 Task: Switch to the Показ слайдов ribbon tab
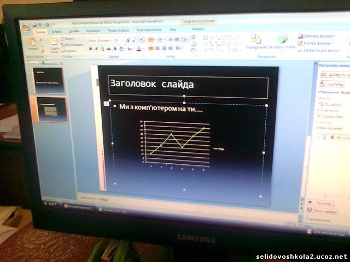118,31
